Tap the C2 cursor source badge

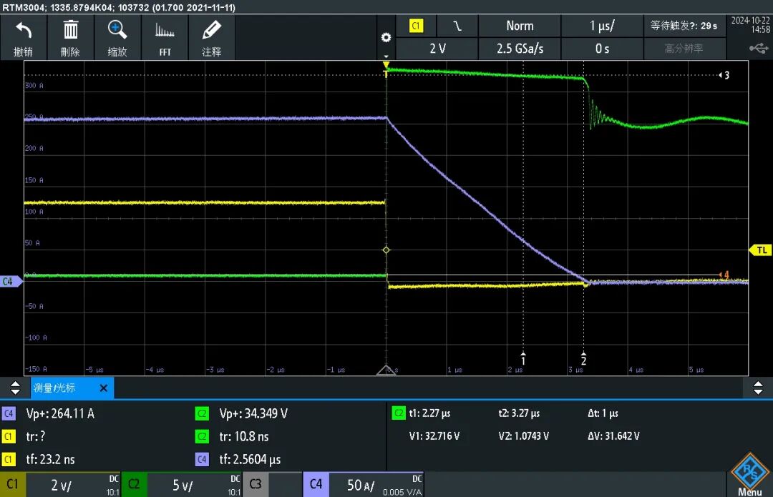pyautogui.click(x=399, y=413)
